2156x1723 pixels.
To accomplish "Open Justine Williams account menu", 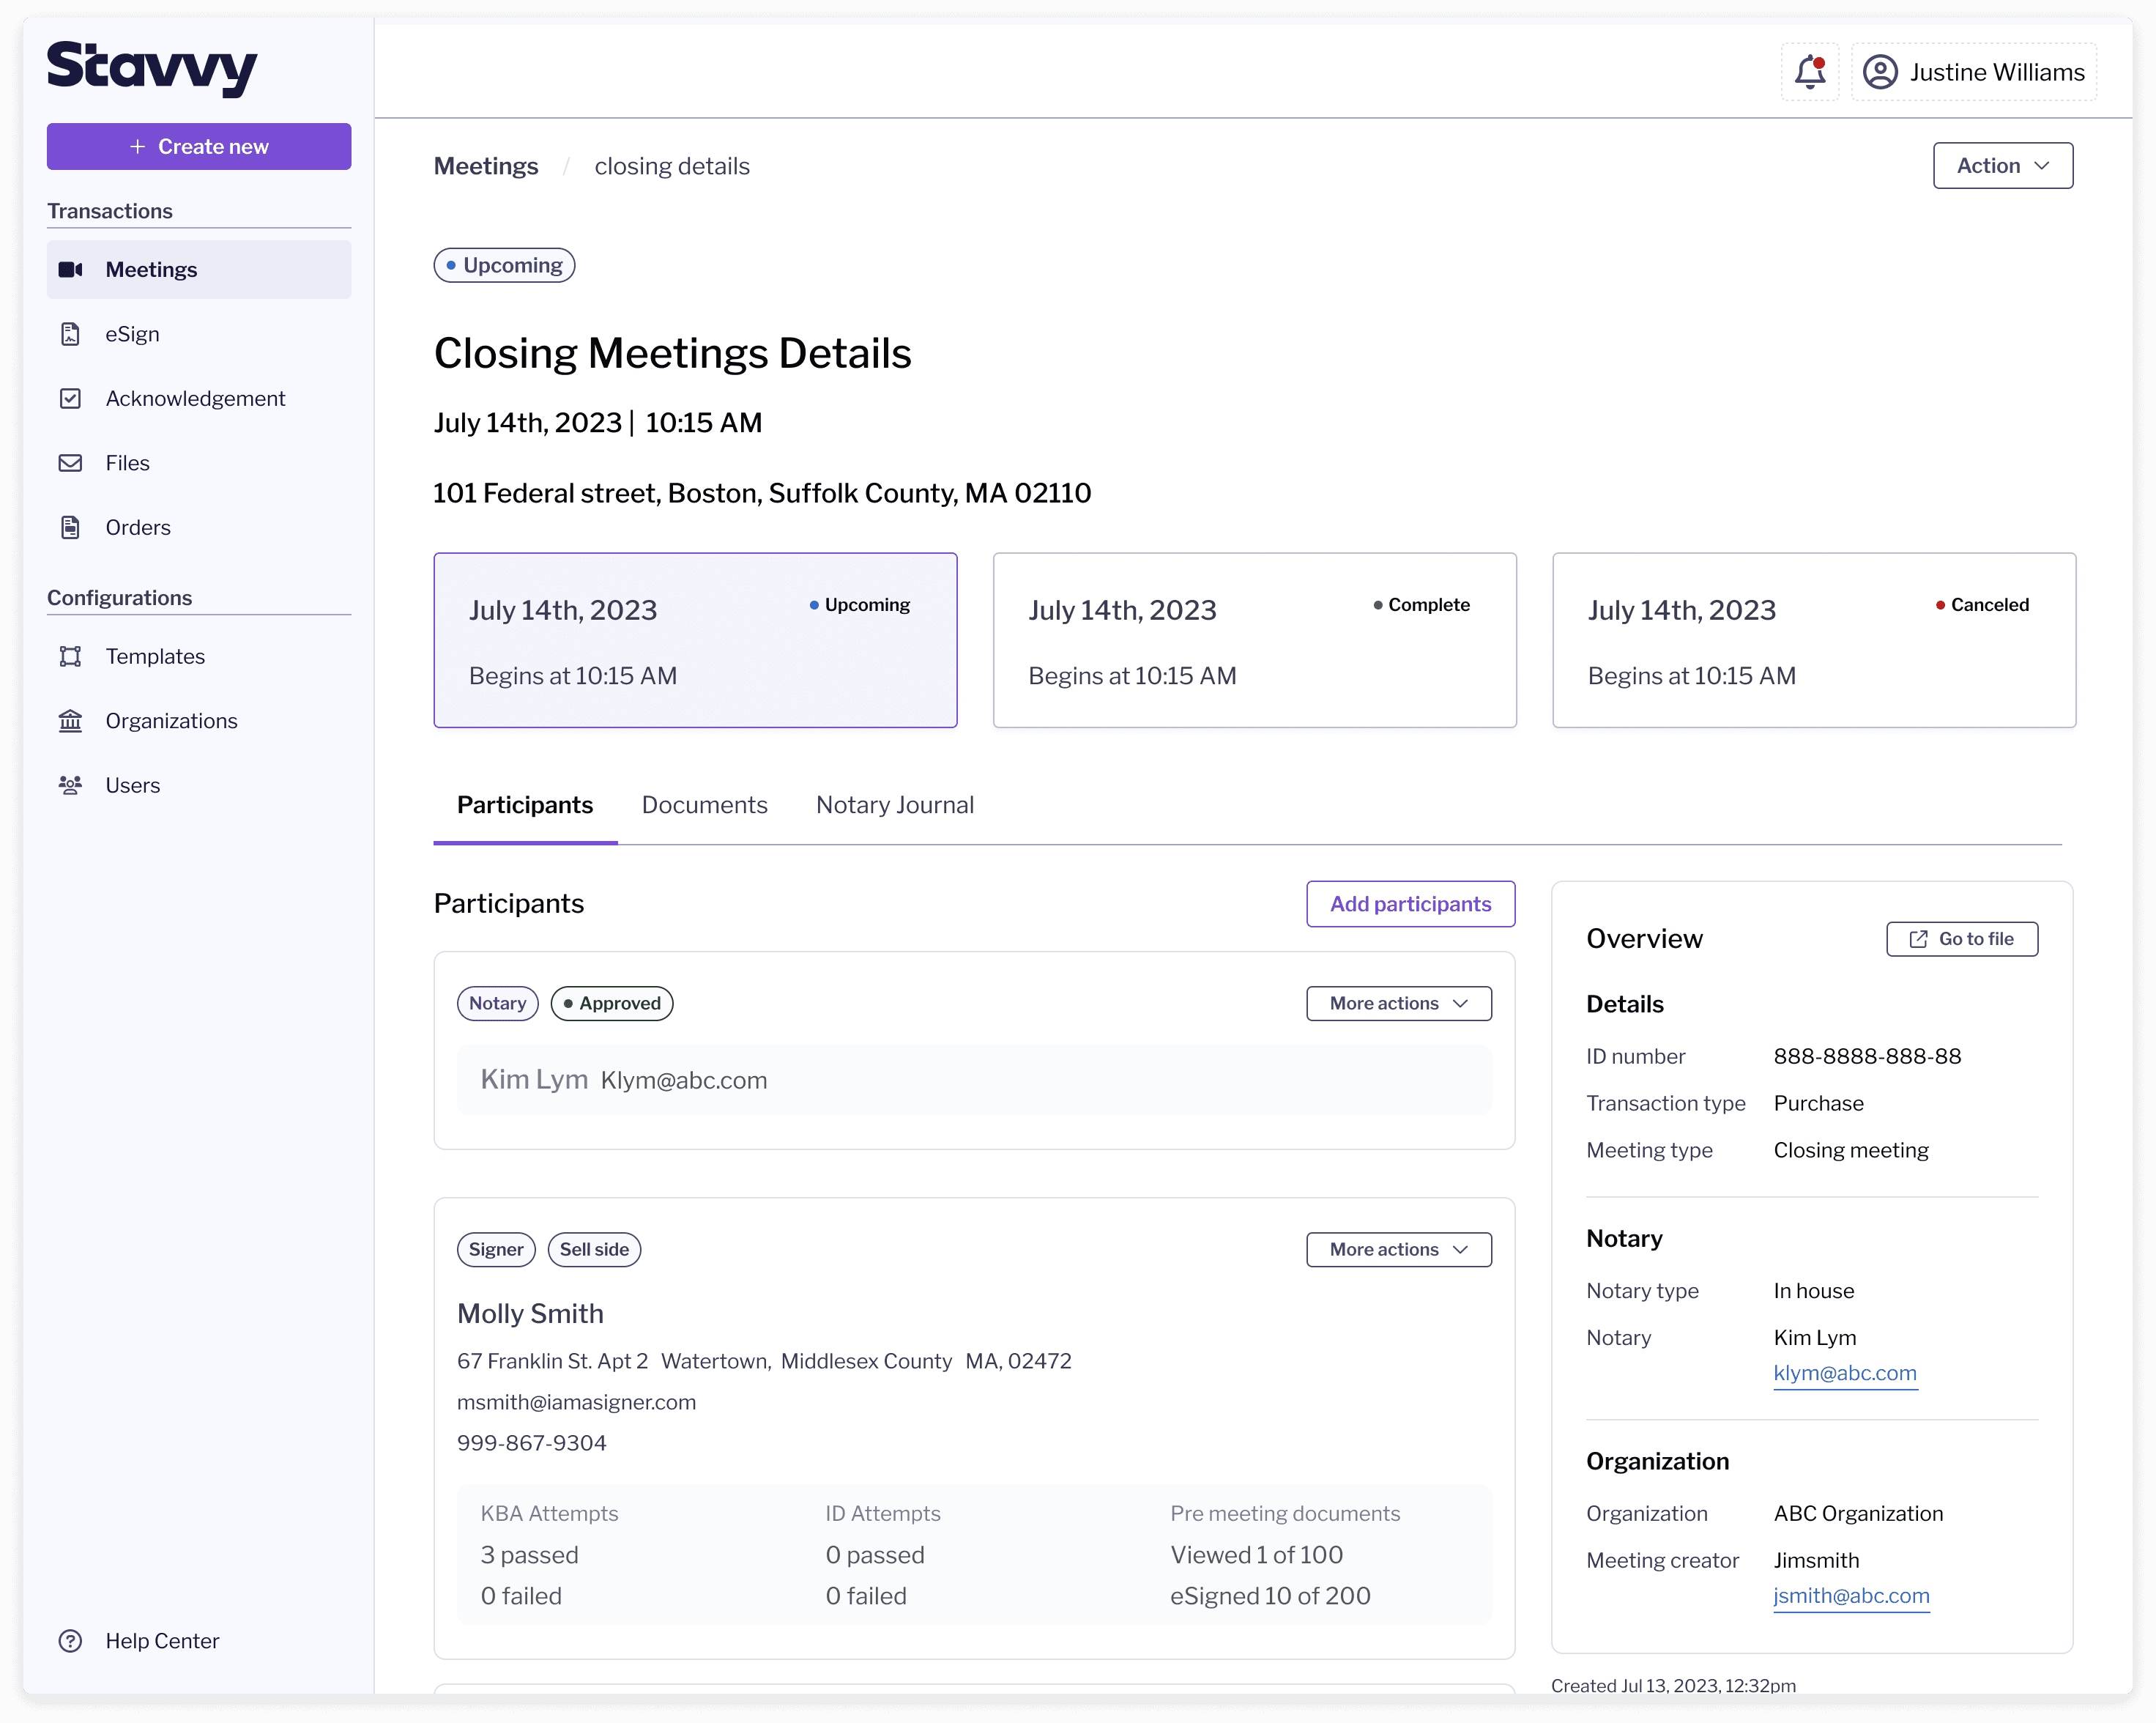I will [x=1973, y=72].
